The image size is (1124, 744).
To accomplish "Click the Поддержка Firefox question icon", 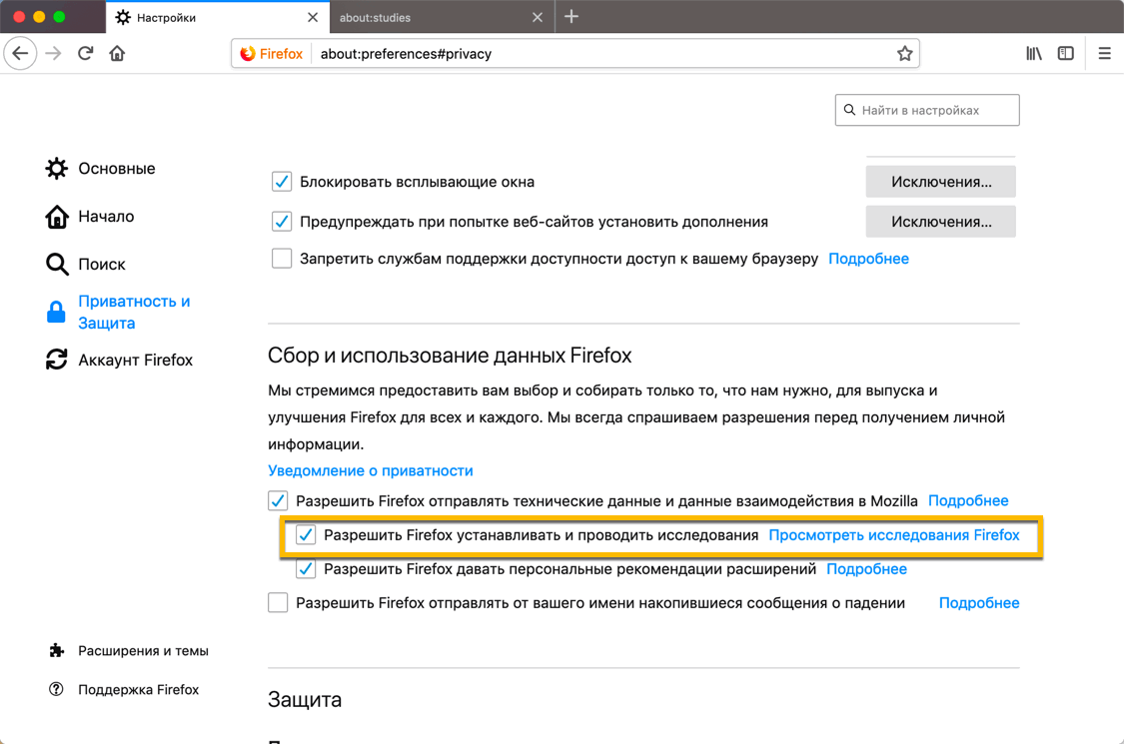I will (56, 689).
